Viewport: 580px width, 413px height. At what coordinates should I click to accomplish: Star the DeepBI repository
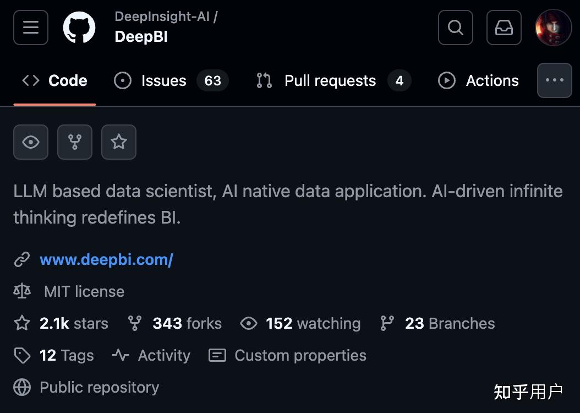(x=119, y=142)
